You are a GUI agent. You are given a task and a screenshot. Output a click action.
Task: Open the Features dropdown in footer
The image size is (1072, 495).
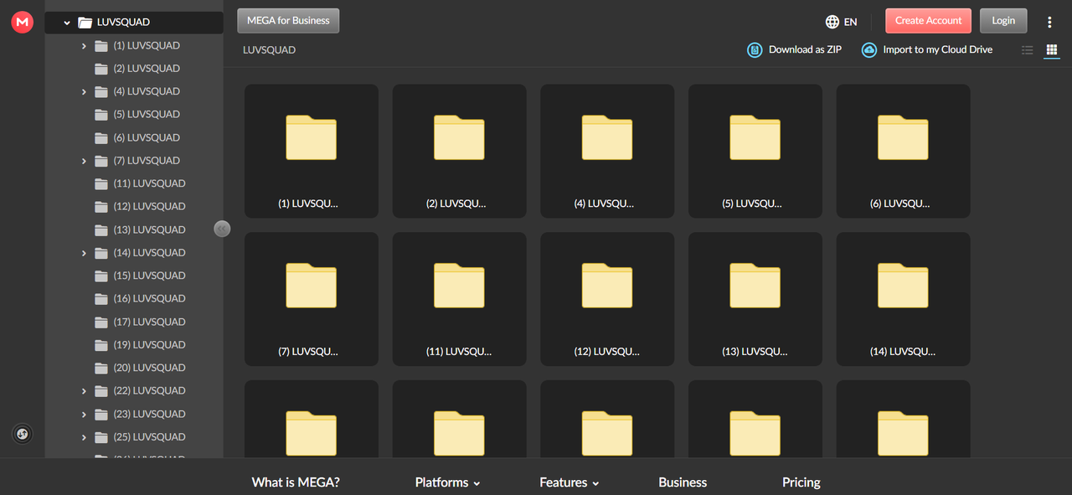[569, 482]
